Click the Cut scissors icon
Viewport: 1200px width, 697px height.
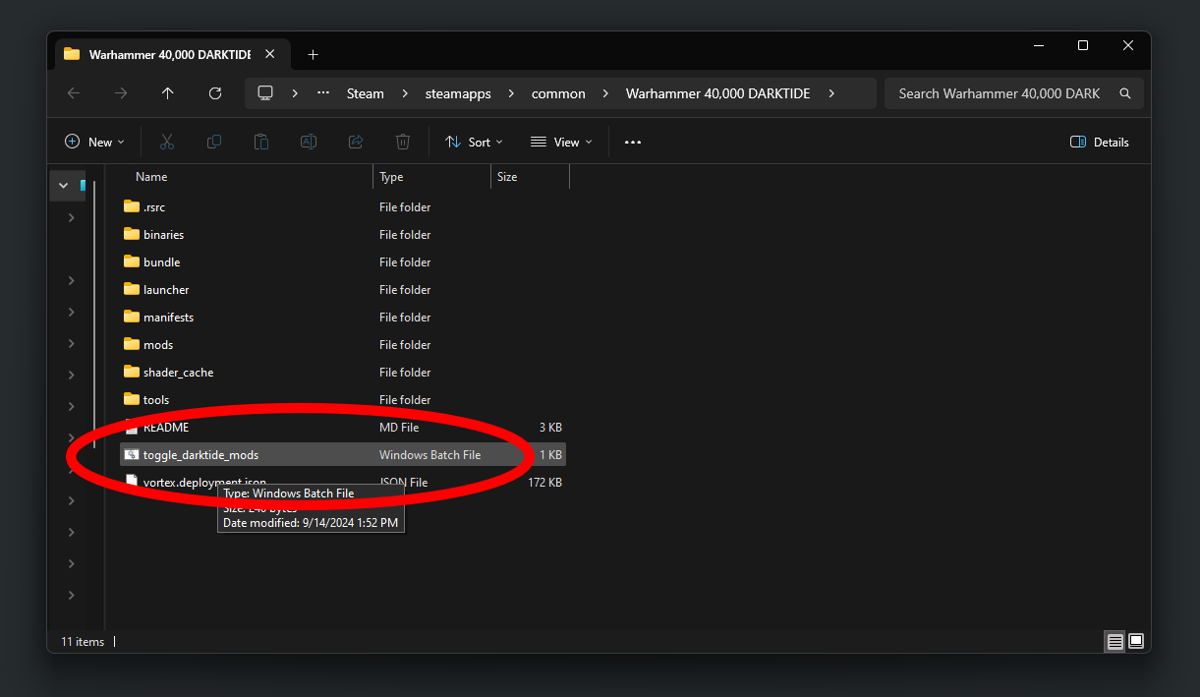[x=167, y=142]
